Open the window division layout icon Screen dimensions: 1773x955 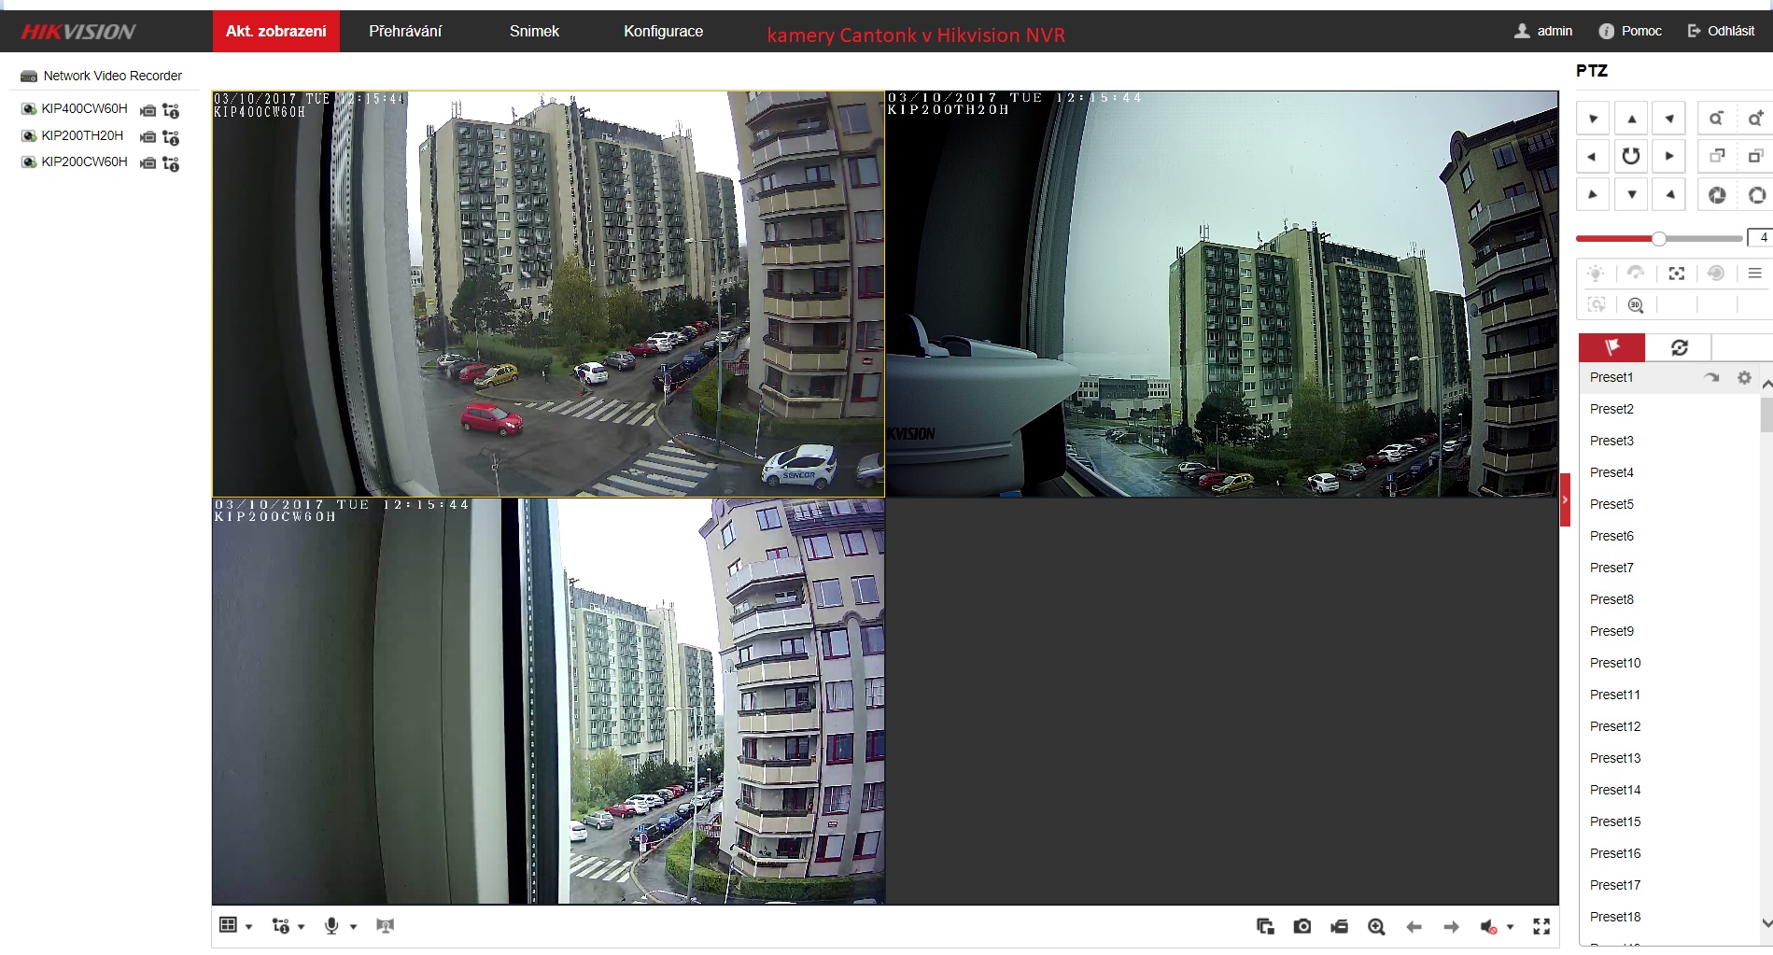[228, 925]
